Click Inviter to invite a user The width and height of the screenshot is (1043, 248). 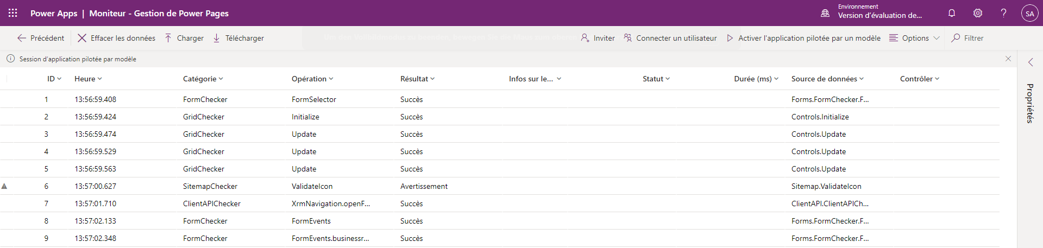coord(598,38)
